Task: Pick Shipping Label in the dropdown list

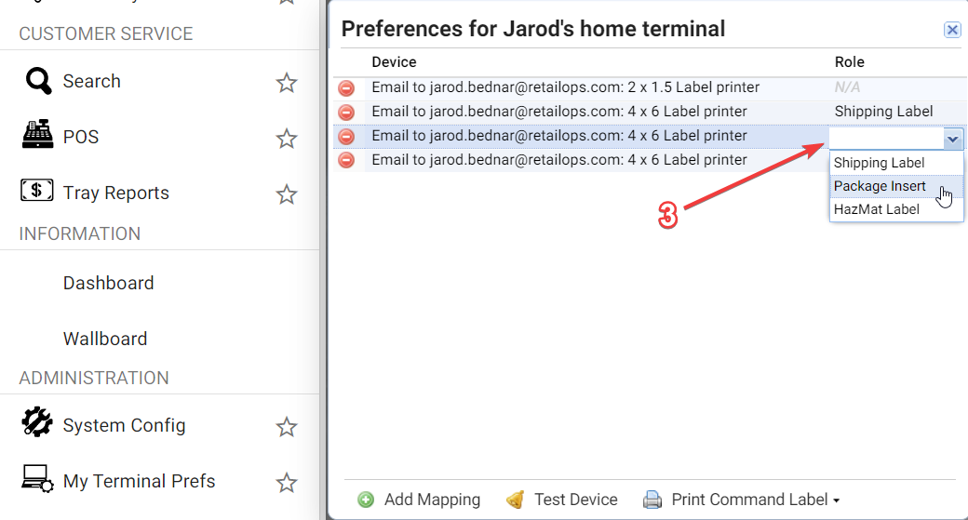Action: coord(879,163)
